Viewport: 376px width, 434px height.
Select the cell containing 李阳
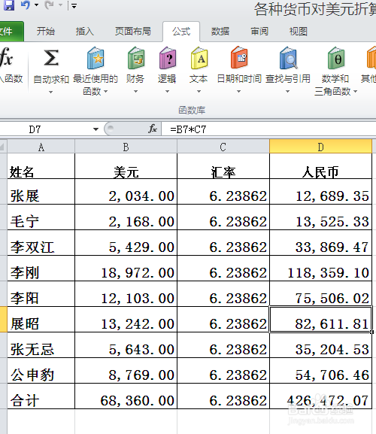pos(41,293)
